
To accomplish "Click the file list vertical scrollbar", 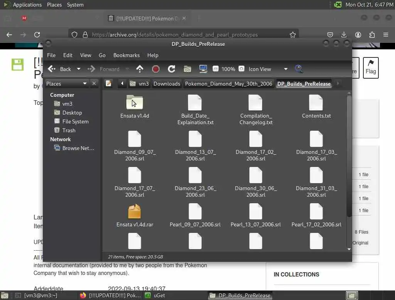I will [349, 156].
